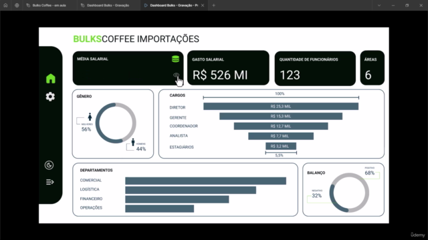Click the ESTAGIÁRIOS row label
Screen dimensions: 428x240
point(181,147)
